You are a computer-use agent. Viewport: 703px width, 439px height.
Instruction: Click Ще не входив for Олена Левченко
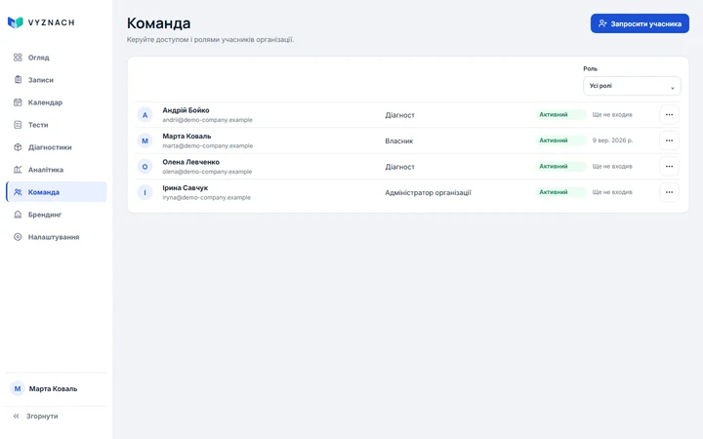[612, 166]
